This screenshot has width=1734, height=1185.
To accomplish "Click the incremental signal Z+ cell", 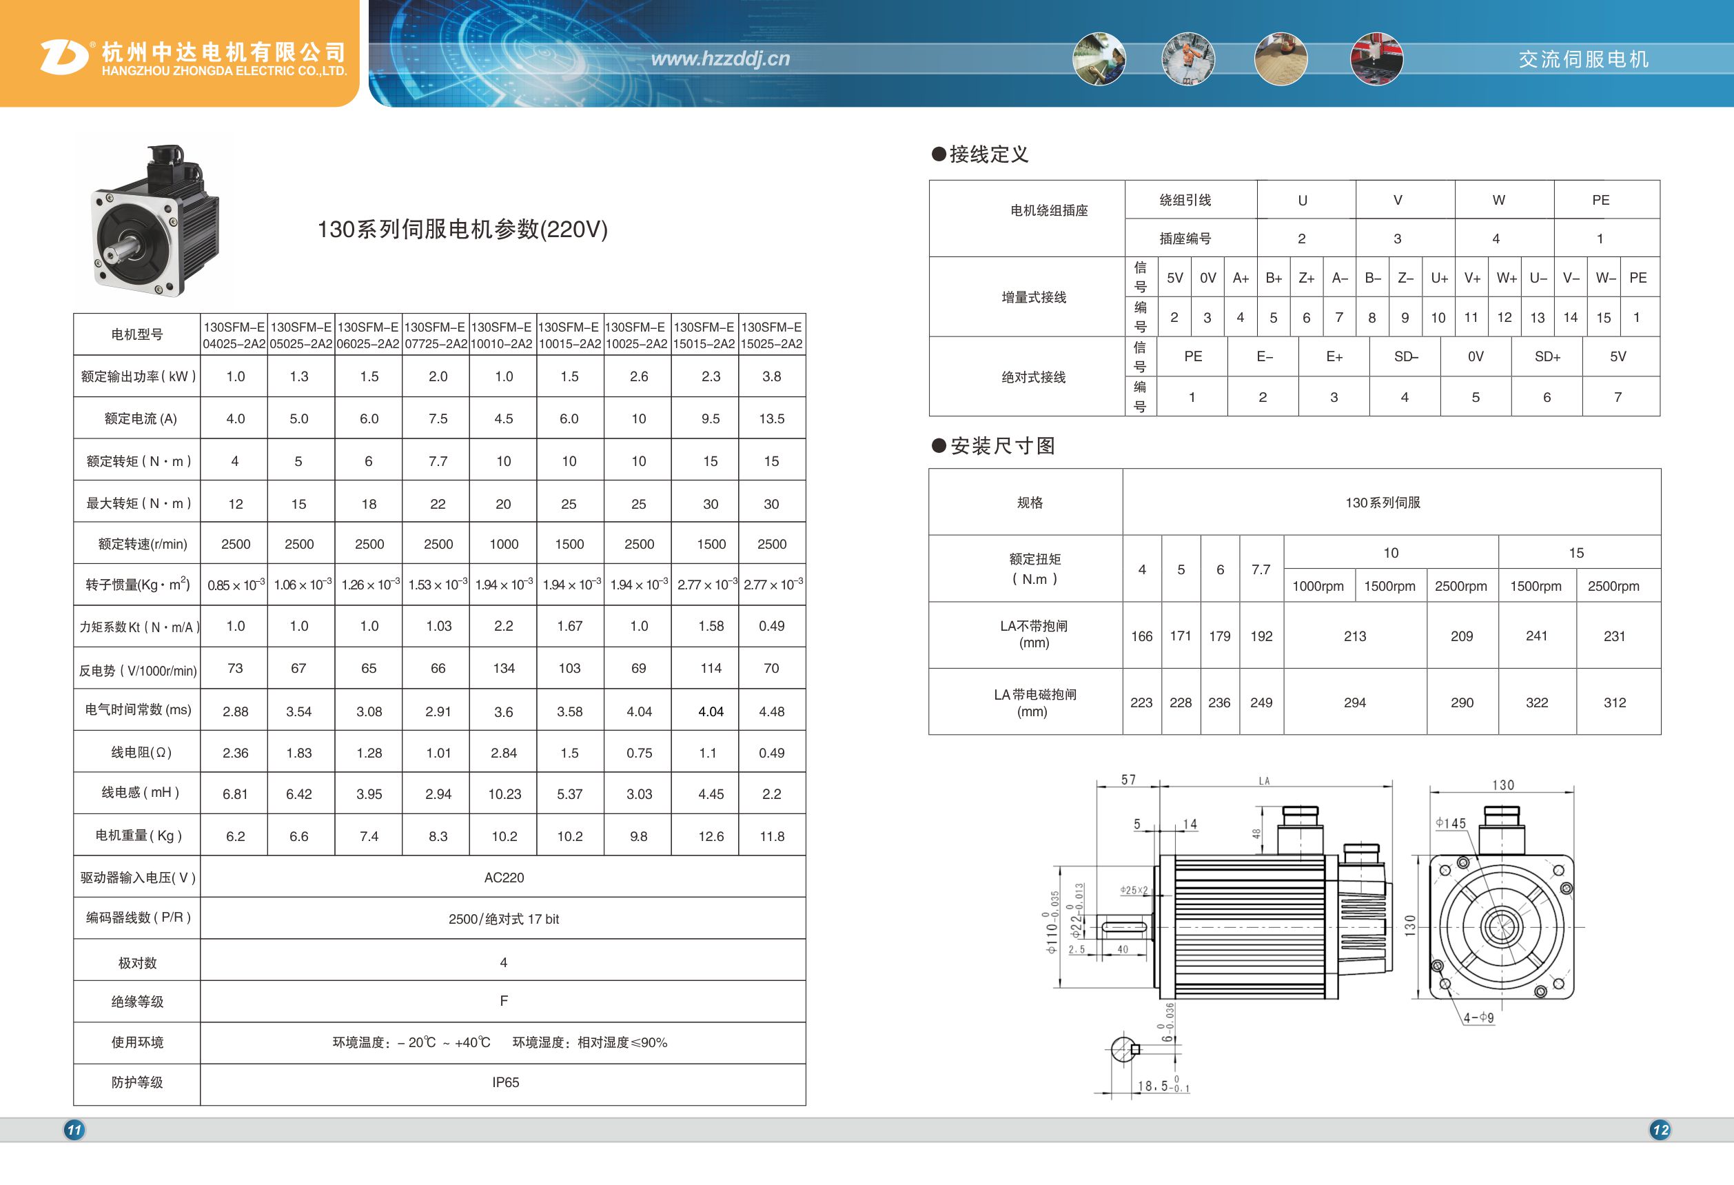I will click(1307, 278).
